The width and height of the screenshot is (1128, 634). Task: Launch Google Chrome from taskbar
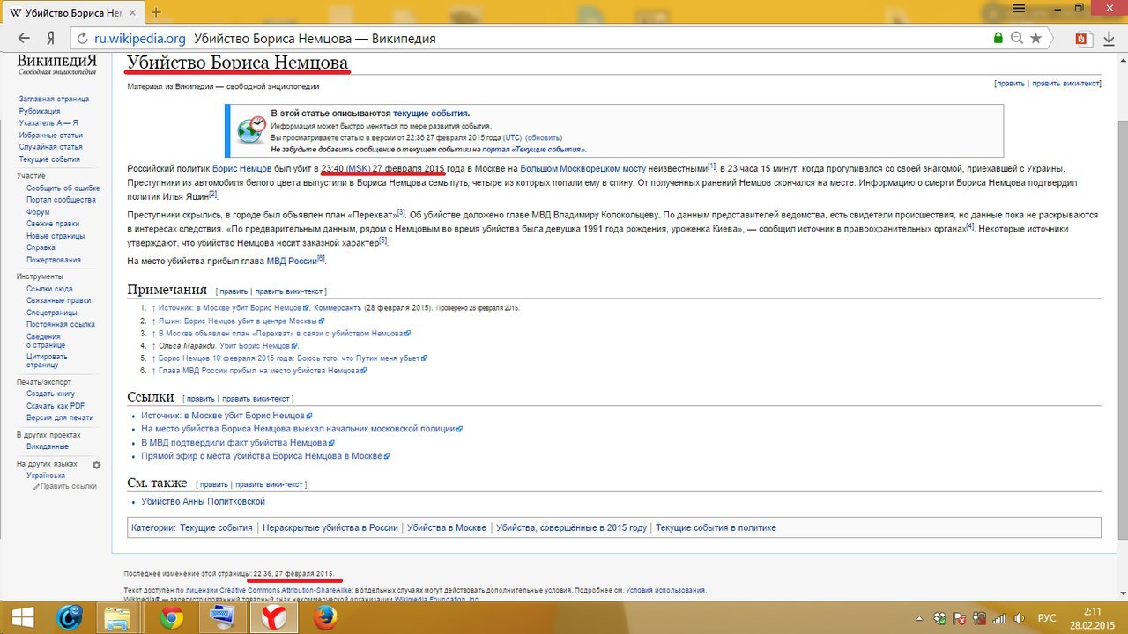click(x=172, y=618)
